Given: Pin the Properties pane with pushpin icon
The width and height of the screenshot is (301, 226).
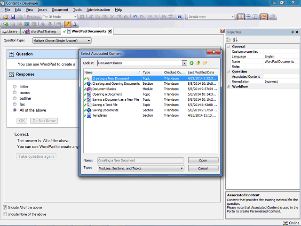Looking at the screenshot, I should (x=293, y=32).
